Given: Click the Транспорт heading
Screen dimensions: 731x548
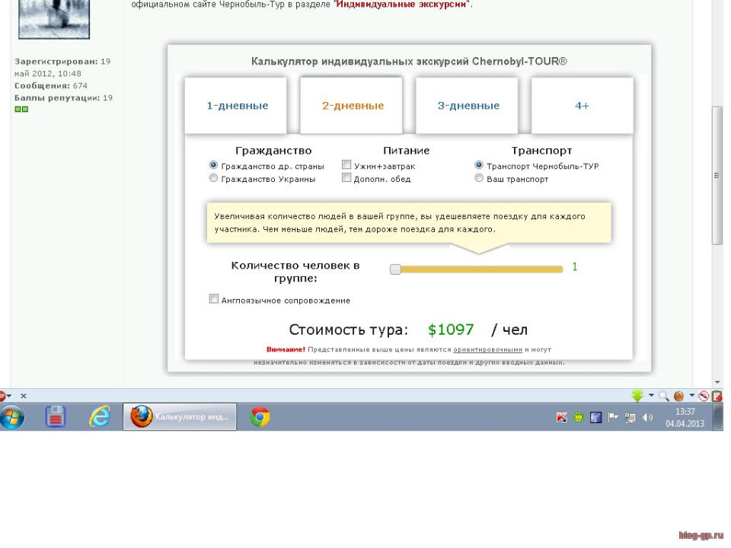Looking at the screenshot, I should [541, 151].
